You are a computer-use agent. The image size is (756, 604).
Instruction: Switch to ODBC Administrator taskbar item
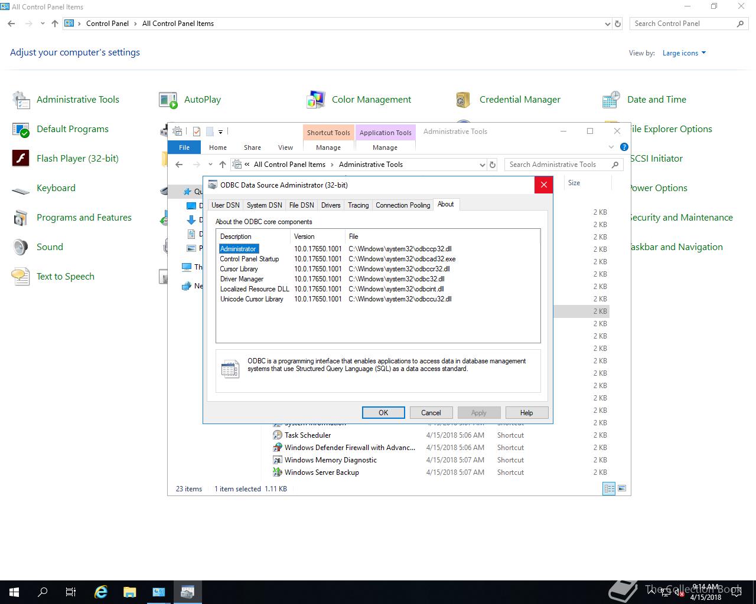coord(187,592)
